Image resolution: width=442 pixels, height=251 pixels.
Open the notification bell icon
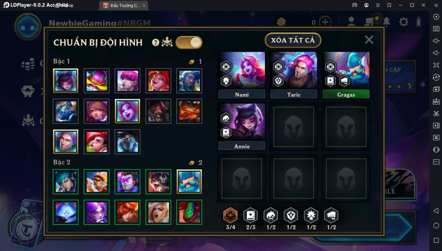pos(386,22)
